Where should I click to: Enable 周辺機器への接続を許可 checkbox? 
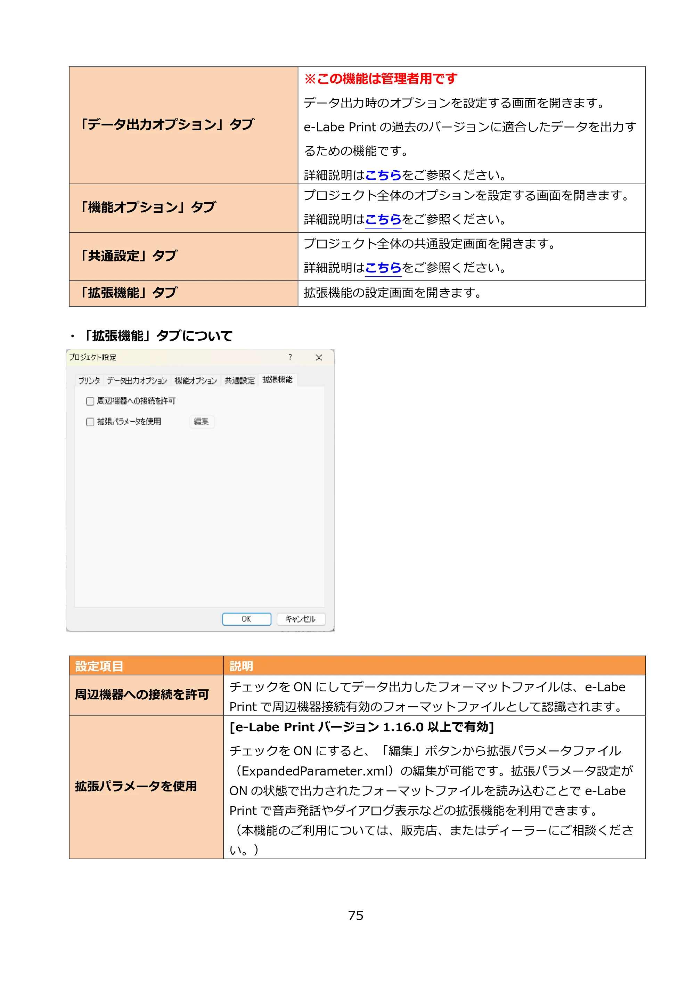90,401
